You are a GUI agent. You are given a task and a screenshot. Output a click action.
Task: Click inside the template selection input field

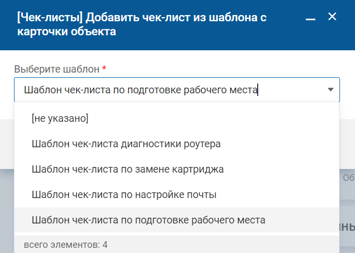[x=155, y=90]
